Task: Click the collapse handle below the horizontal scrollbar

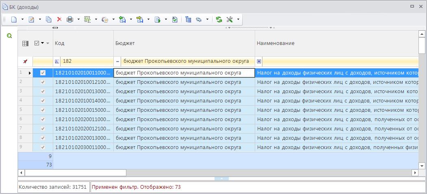Action: coord(221,179)
